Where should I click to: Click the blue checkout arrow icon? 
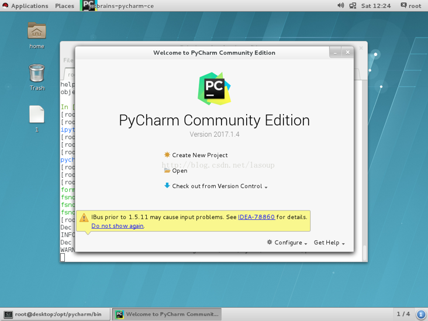click(167, 185)
